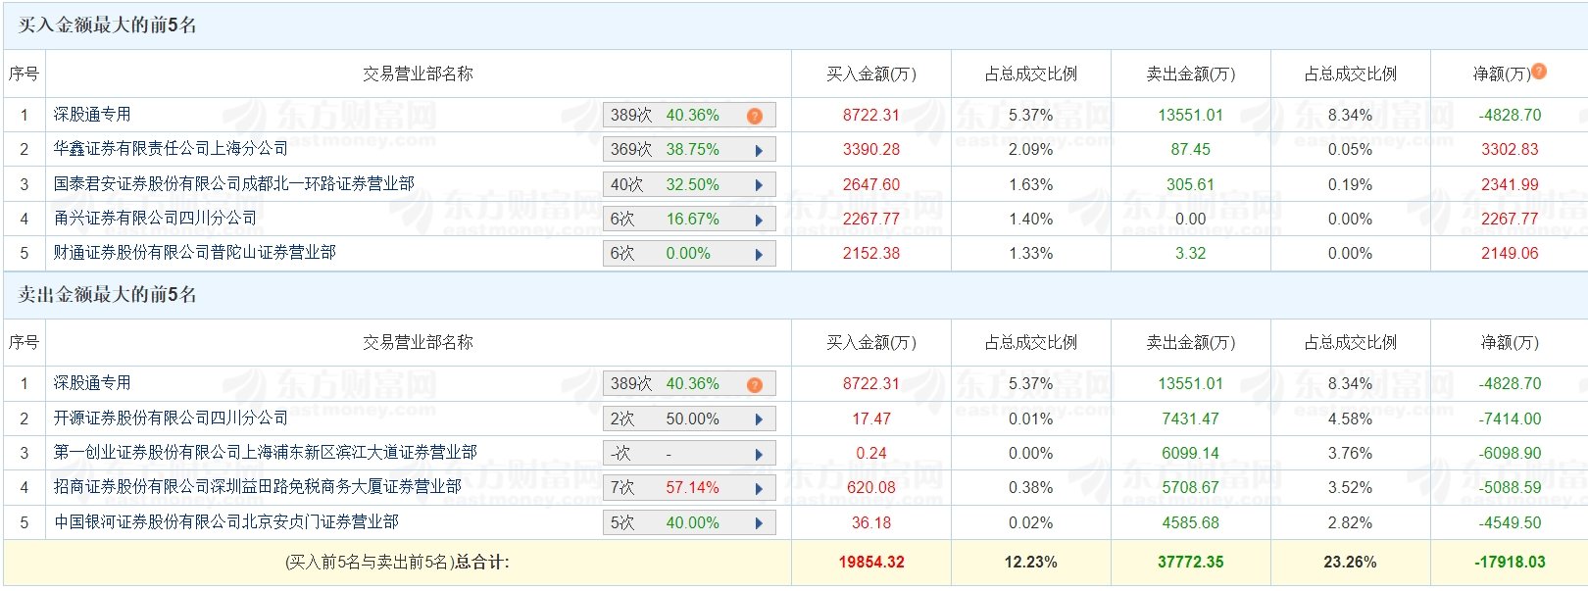Click help icon in buy-list 深股通专用 row
Image resolution: width=1588 pixels, height=591 pixels.
[755, 116]
